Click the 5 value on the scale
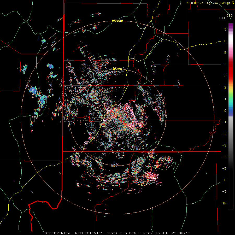 (x=225, y=52)
